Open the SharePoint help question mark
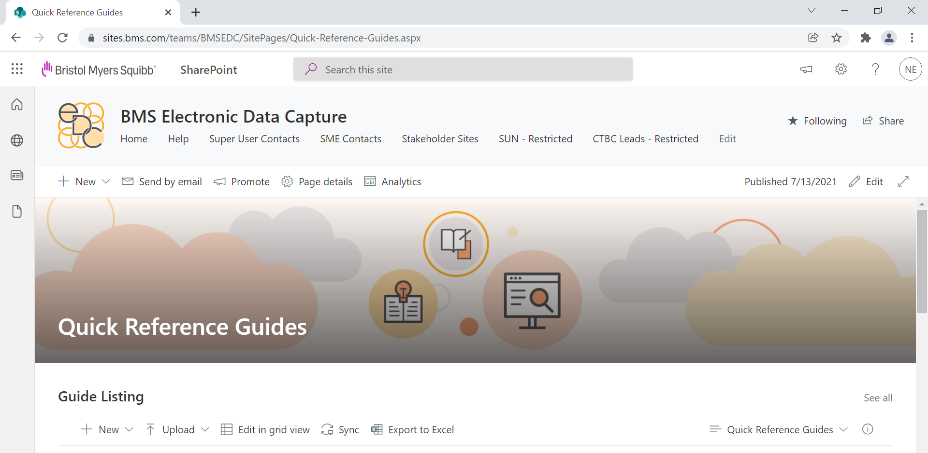The image size is (928, 453). click(875, 69)
